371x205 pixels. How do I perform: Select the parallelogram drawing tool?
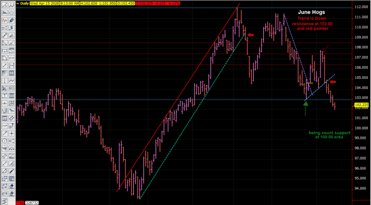click(4, 194)
